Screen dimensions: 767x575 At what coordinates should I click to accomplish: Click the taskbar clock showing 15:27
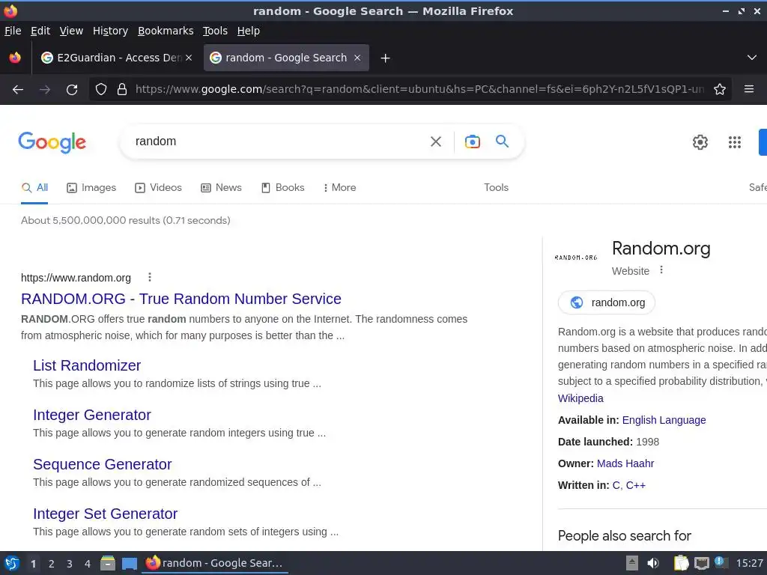click(749, 563)
